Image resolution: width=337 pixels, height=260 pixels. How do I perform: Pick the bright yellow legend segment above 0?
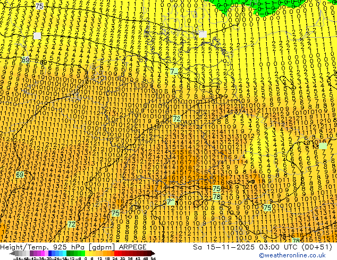coord(87,253)
